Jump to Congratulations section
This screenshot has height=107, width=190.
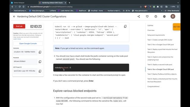153,86
